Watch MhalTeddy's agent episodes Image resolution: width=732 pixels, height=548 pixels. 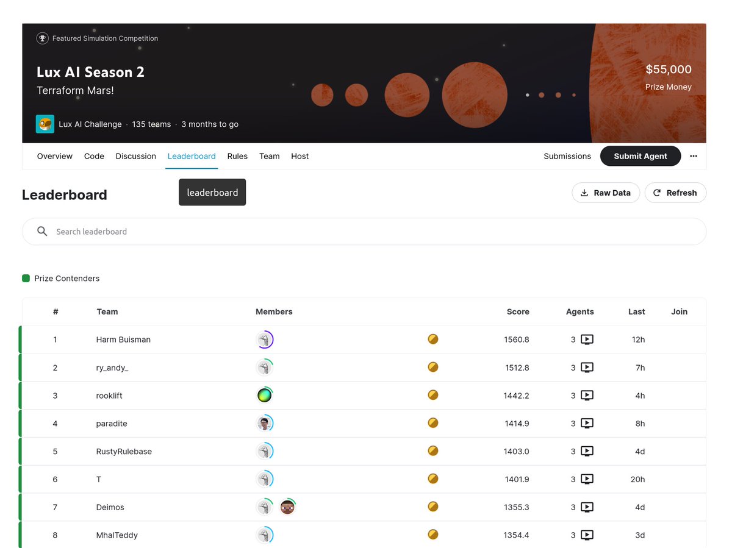pyautogui.click(x=587, y=535)
